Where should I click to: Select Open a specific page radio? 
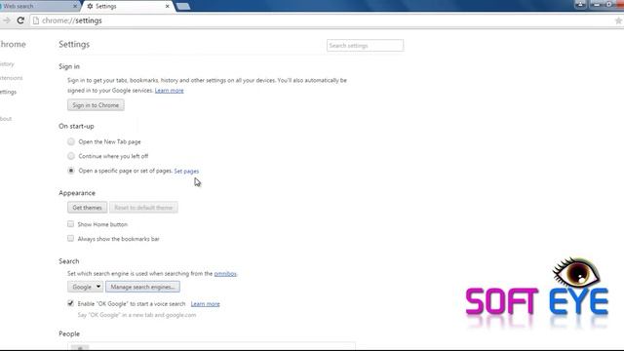pyautogui.click(x=71, y=171)
